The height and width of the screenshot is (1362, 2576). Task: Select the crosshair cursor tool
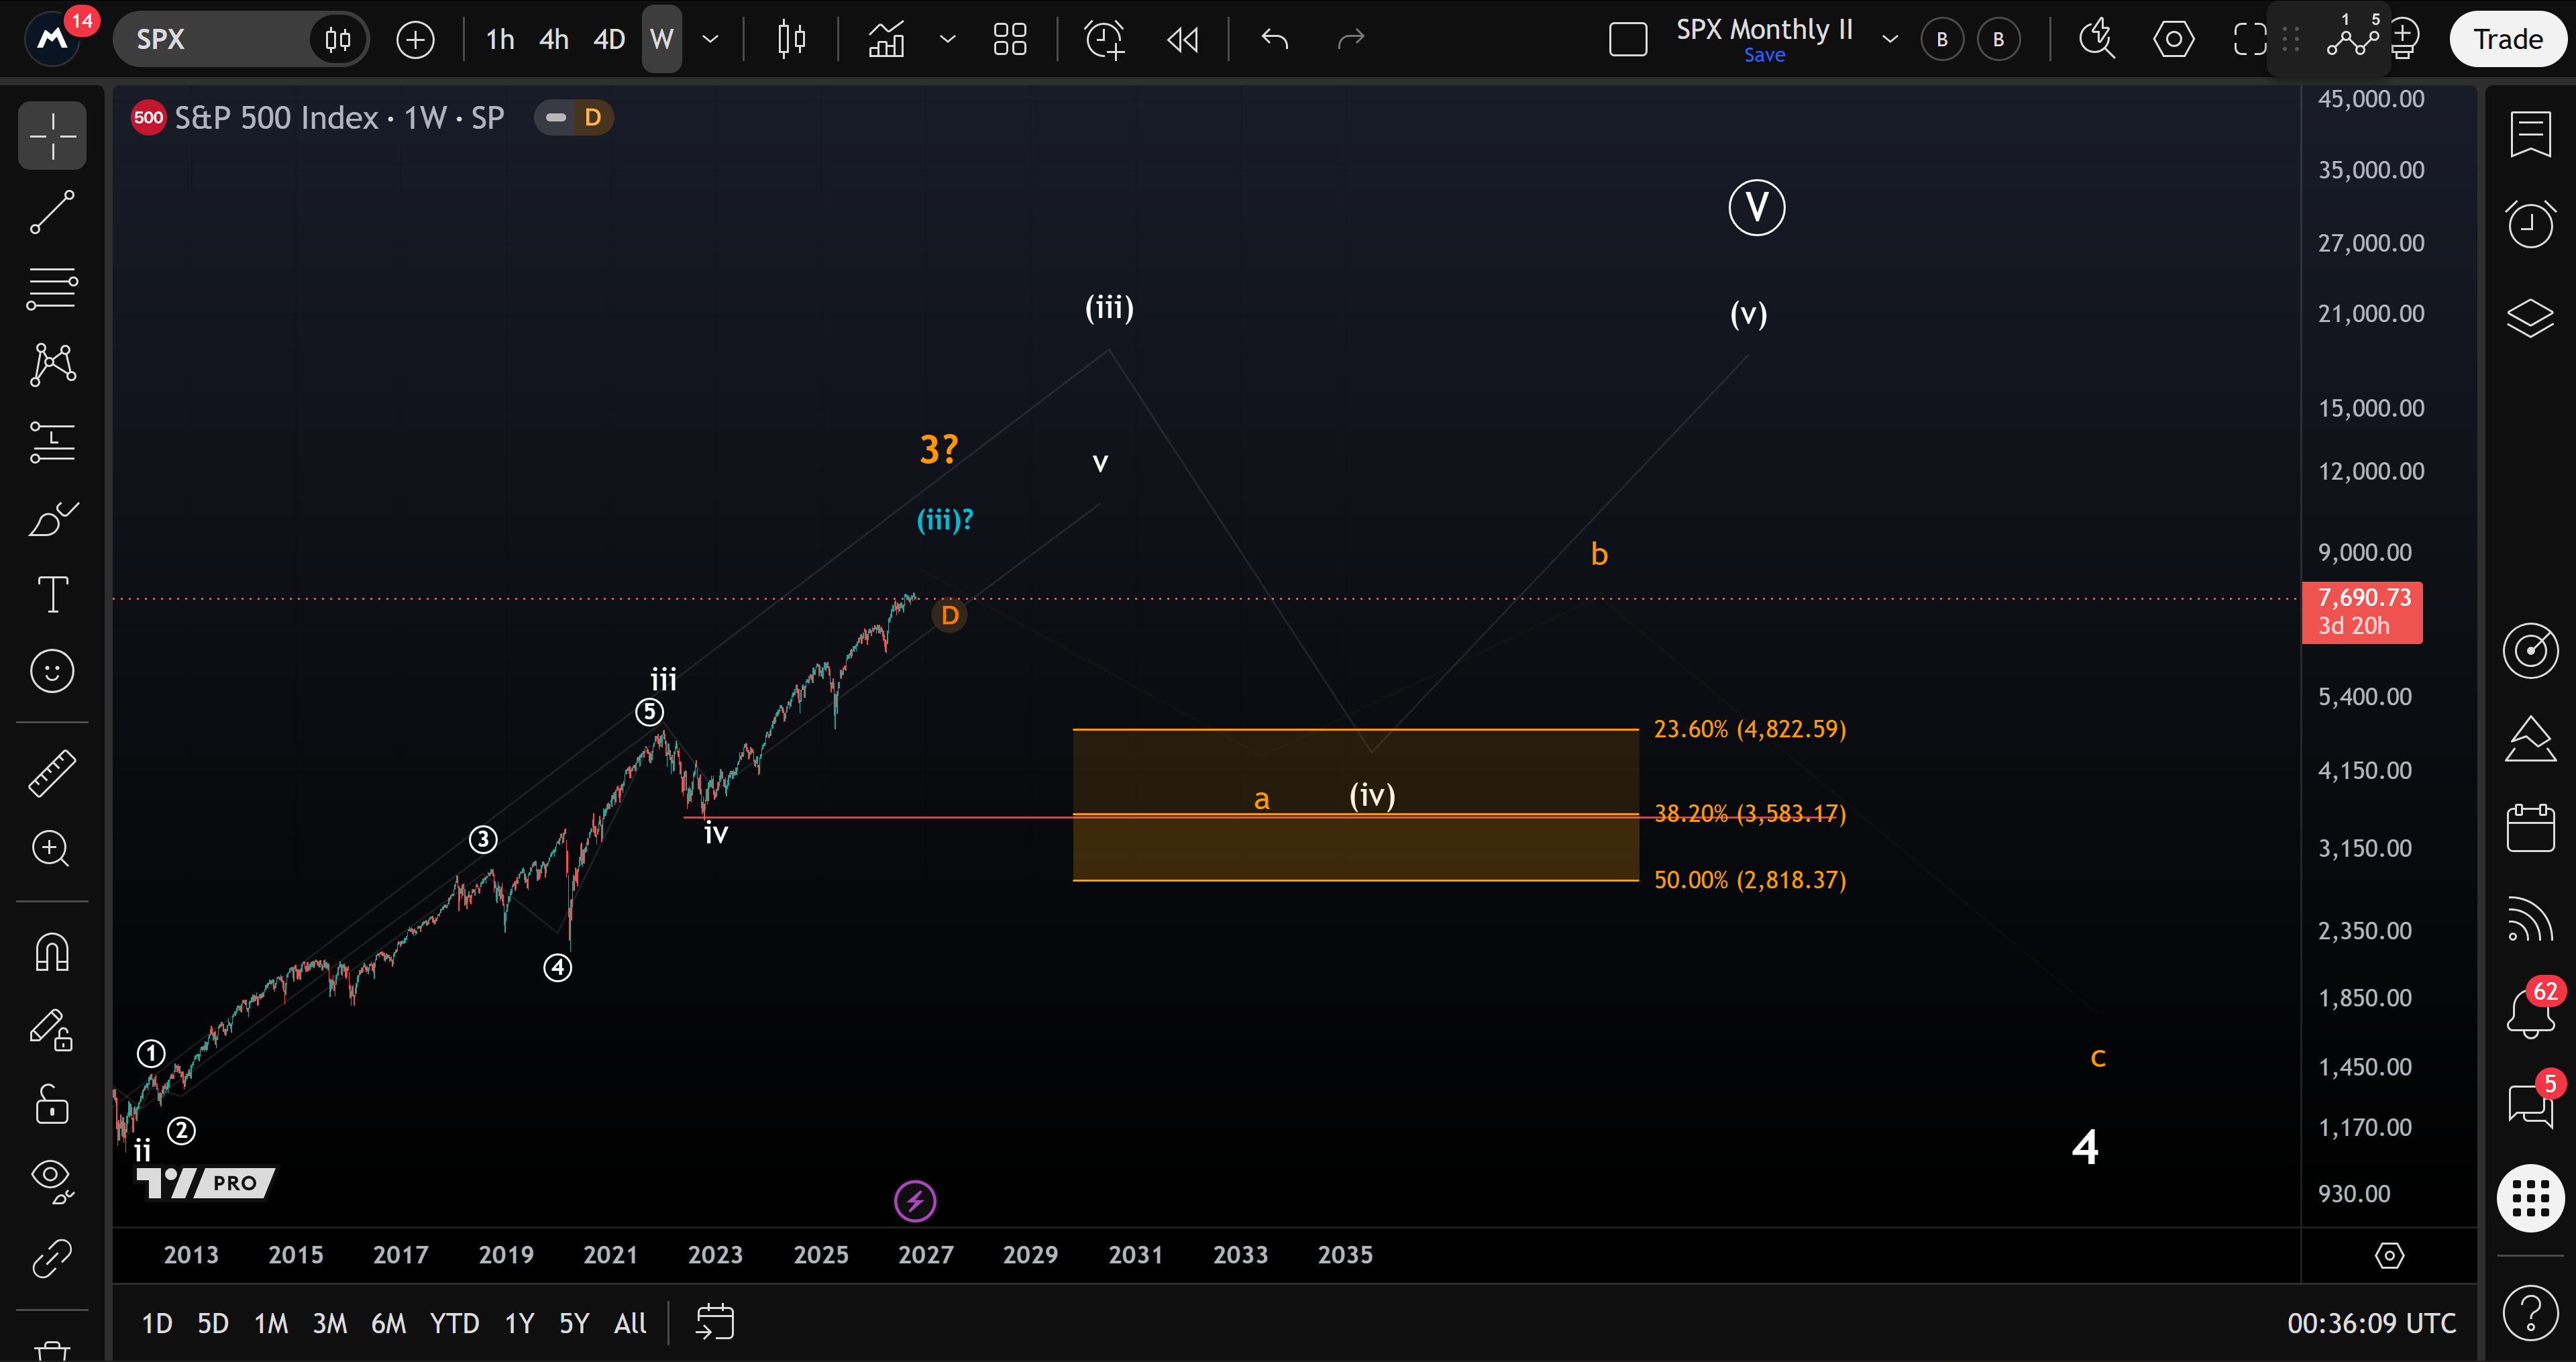pyautogui.click(x=52, y=135)
